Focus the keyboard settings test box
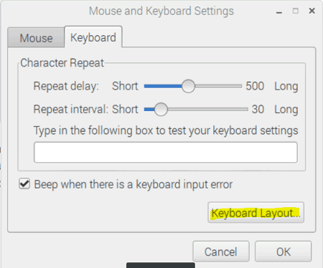This screenshot has width=323, height=268. [166, 153]
